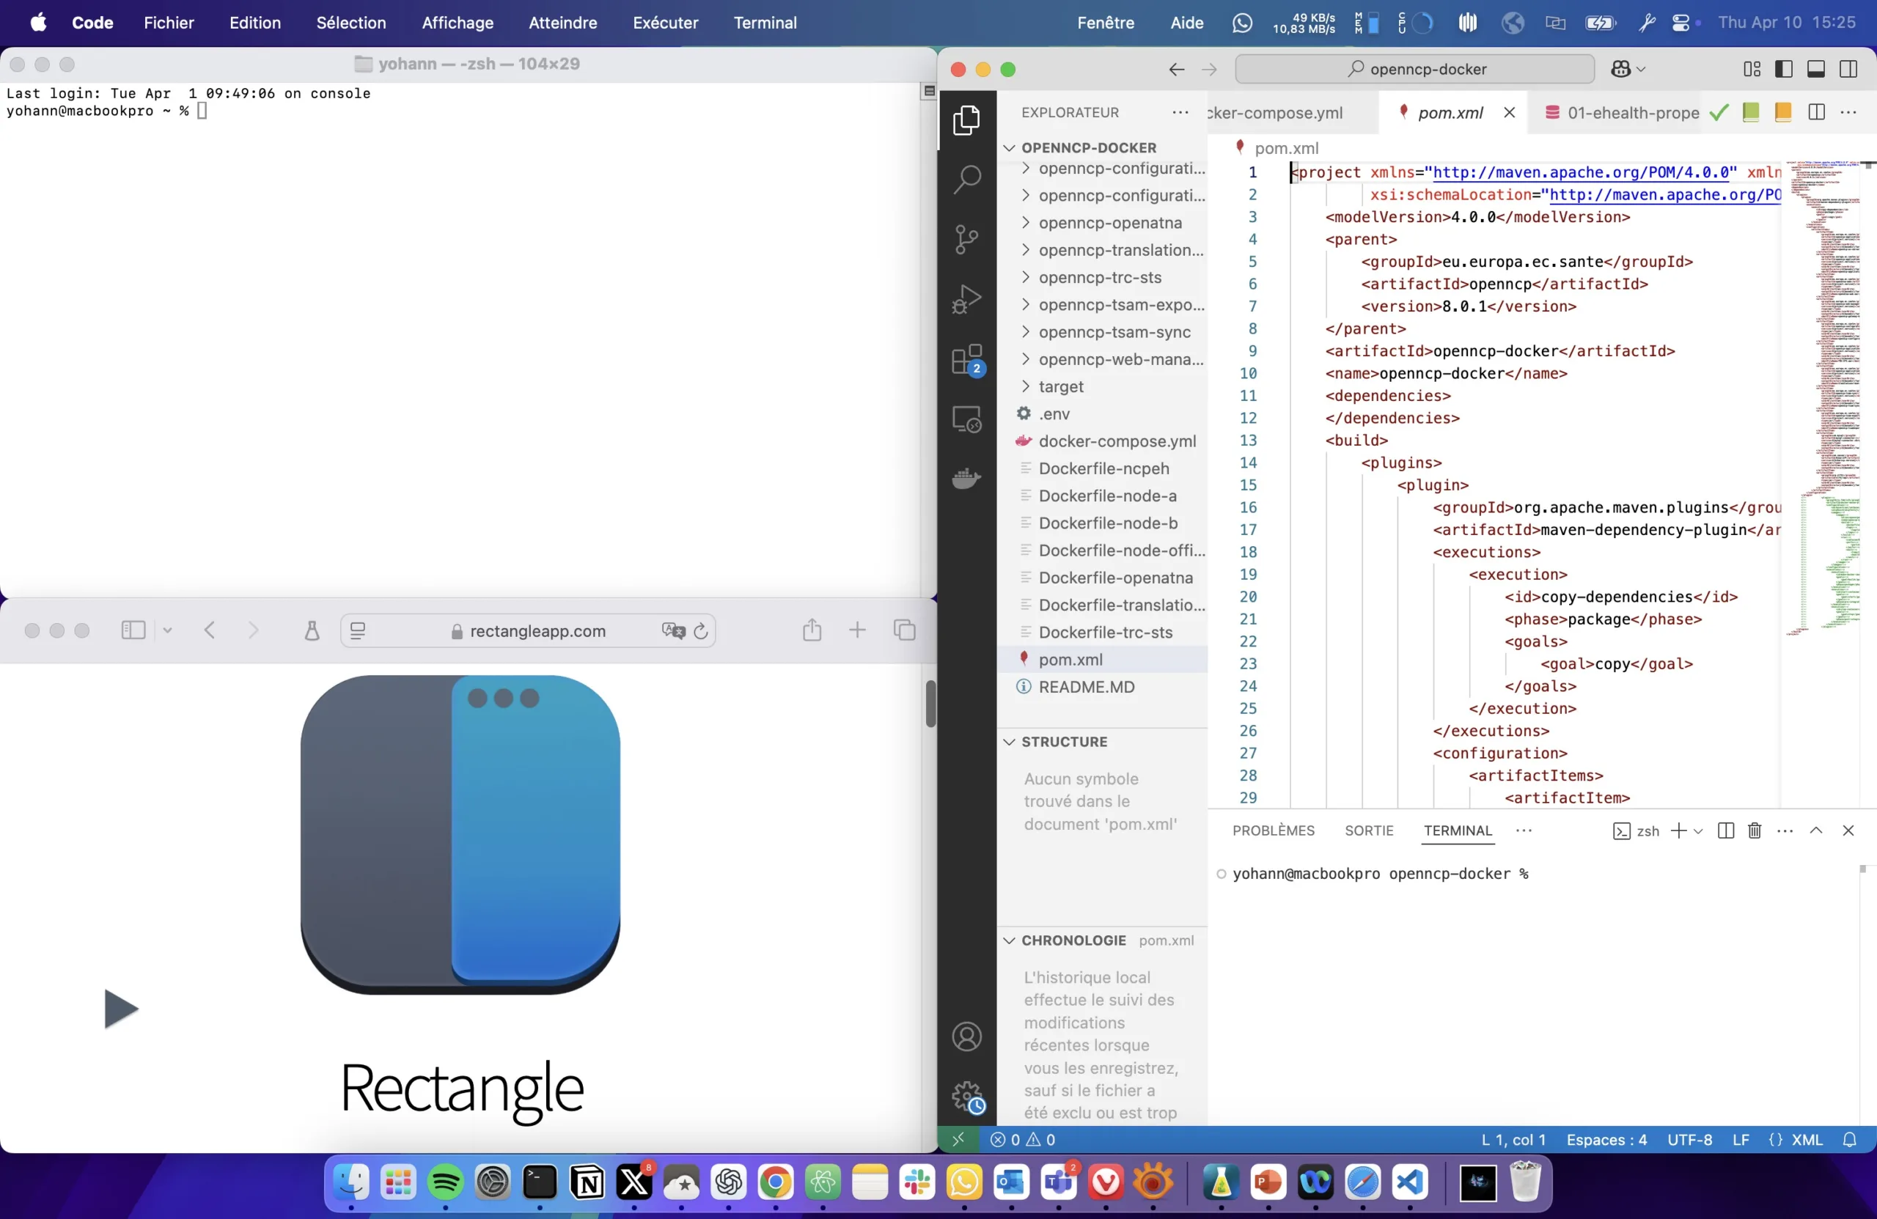Open the Explorer view in the activity bar
The width and height of the screenshot is (1877, 1219).
(966, 121)
